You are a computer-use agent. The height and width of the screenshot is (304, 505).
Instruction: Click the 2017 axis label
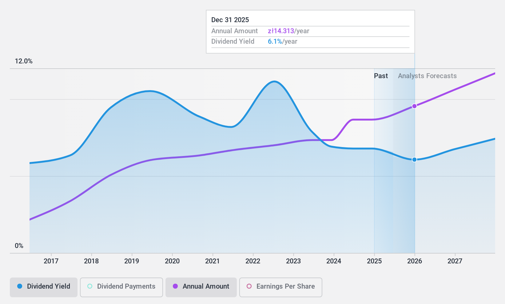[x=51, y=261]
